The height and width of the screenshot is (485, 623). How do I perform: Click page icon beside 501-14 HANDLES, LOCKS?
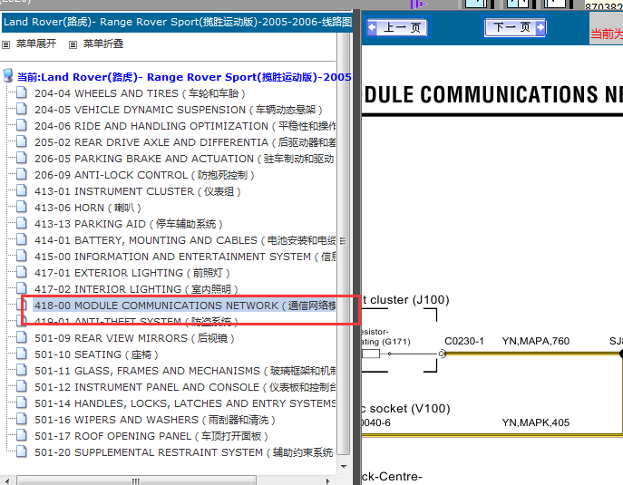pos(22,403)
